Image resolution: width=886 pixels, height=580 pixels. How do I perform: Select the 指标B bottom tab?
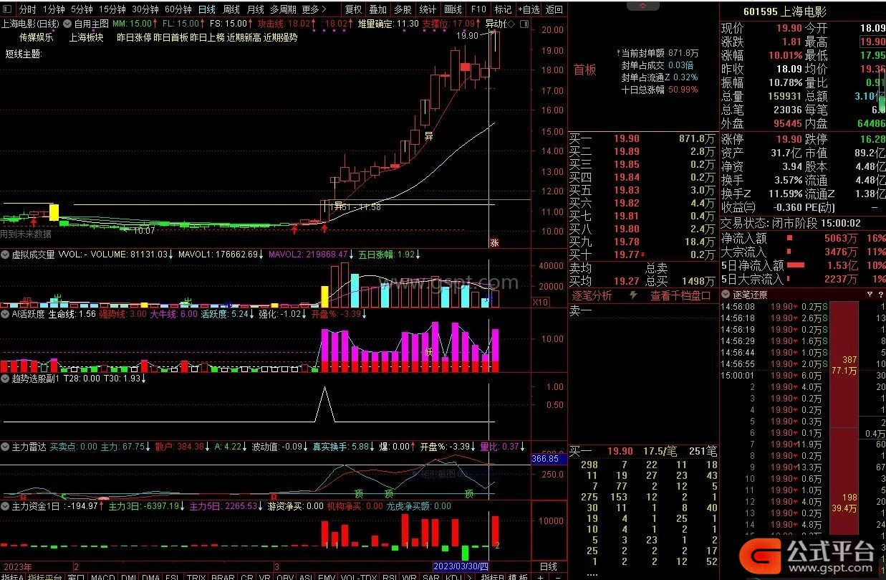pyautogui.click(x=493, y=576)
